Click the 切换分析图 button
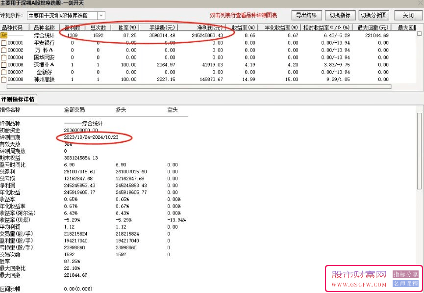 [x=374, y=15]
